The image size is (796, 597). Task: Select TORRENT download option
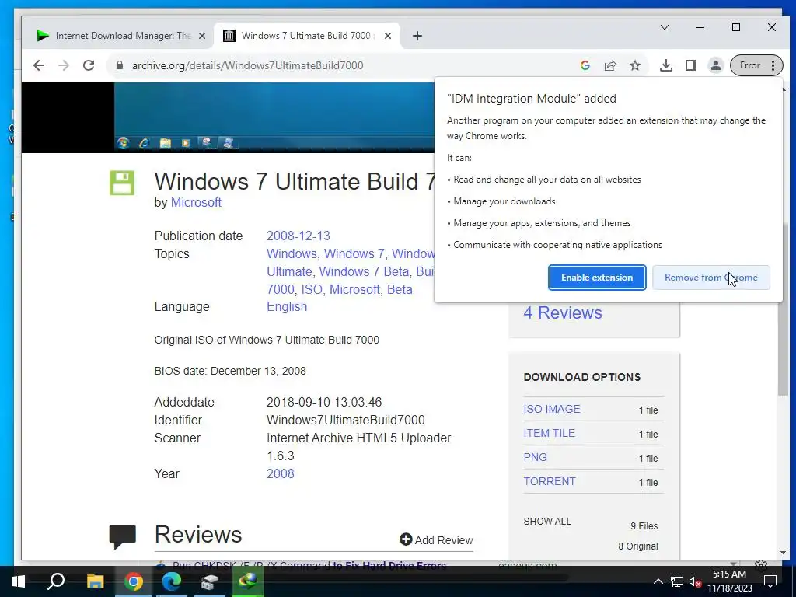click(x=550, y=482)
